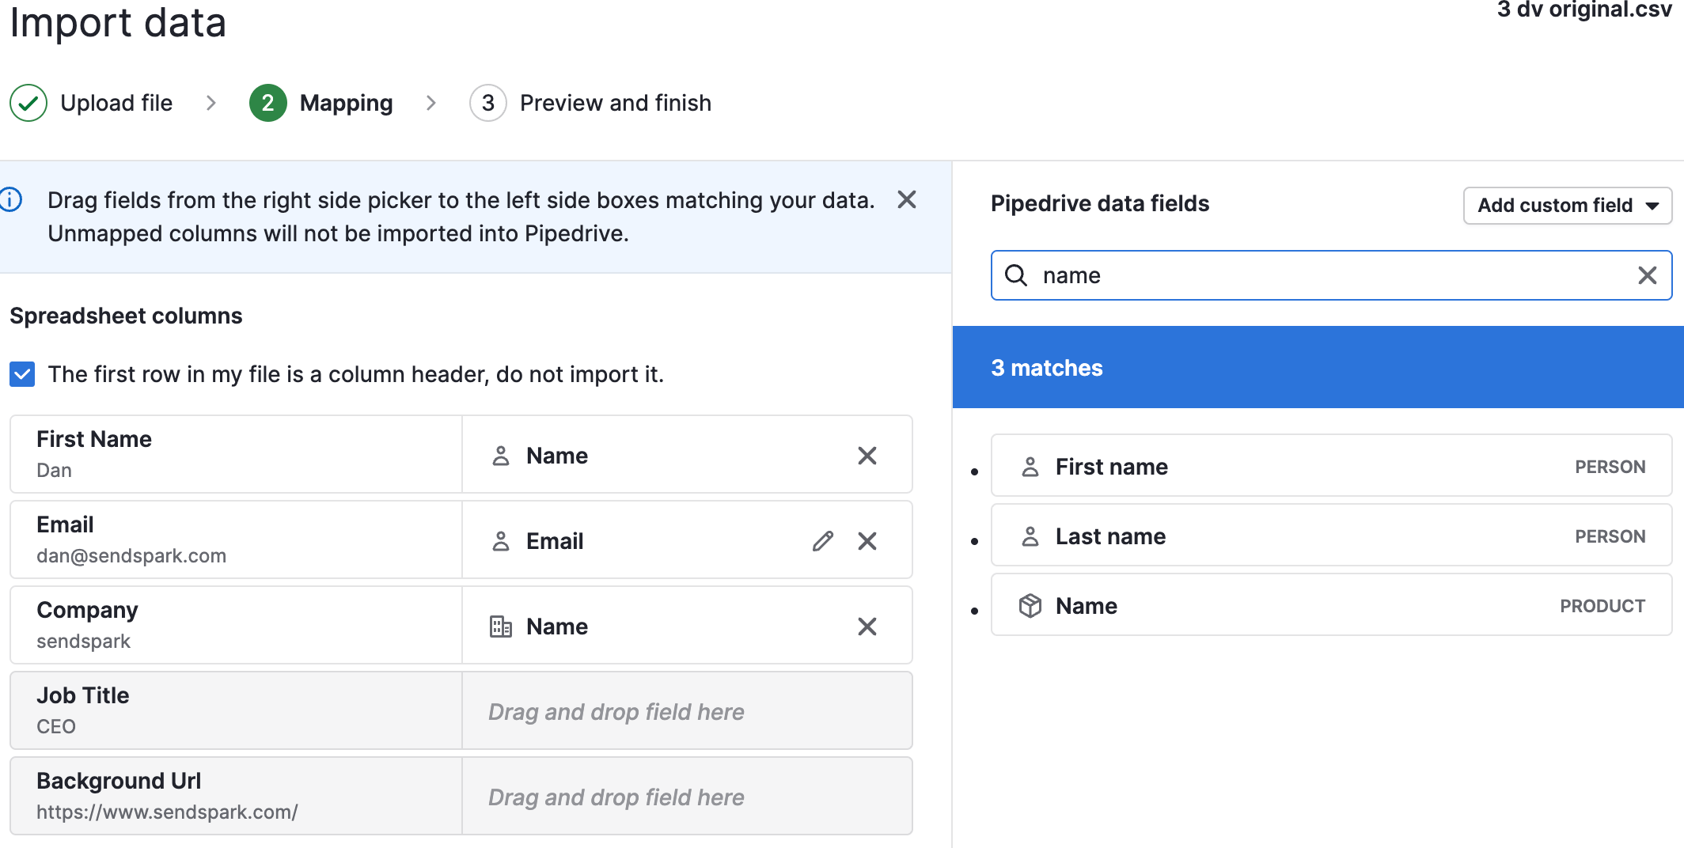Click the magnifier search icon
1684x848 pixels.
1016,275
